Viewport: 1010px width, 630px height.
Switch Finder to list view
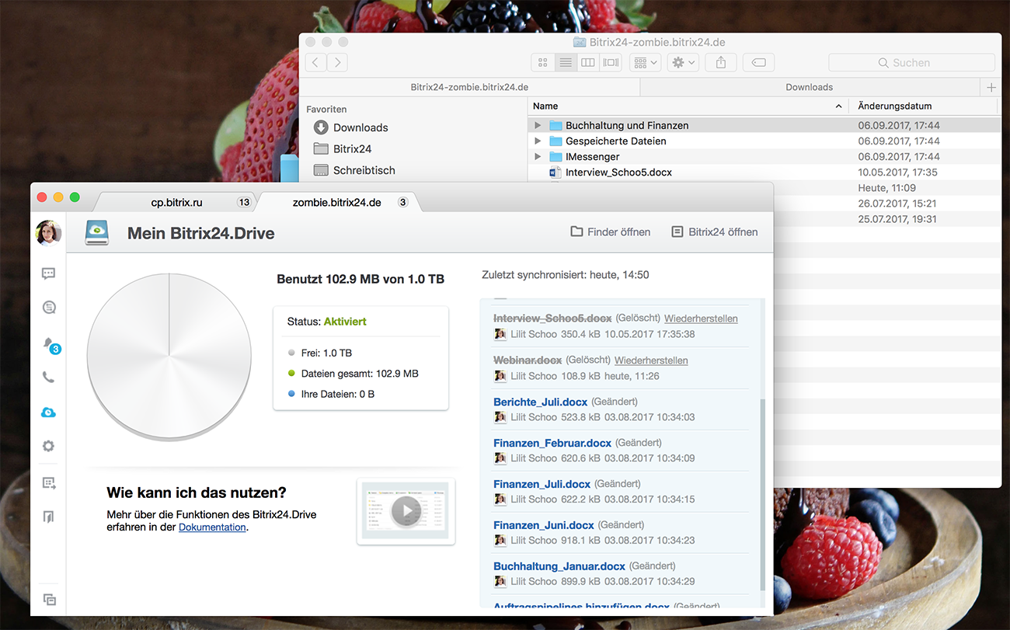tap(566, 62)
